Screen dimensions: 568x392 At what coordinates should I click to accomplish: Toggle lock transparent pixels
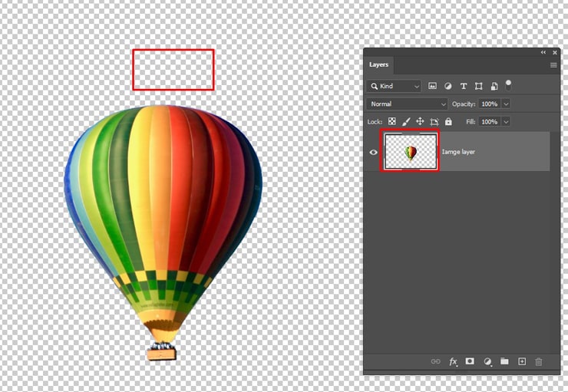[x=391, y=121]
